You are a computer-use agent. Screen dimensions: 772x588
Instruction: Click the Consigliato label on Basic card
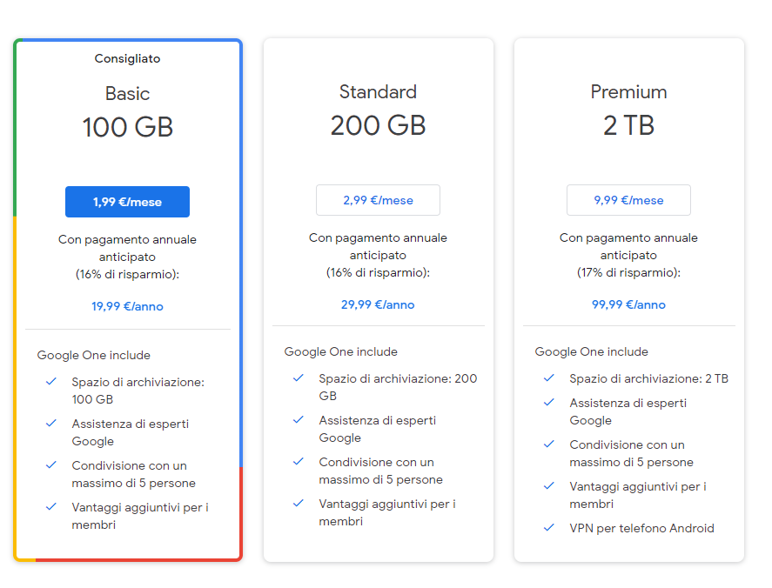click(x=127, y=59)
